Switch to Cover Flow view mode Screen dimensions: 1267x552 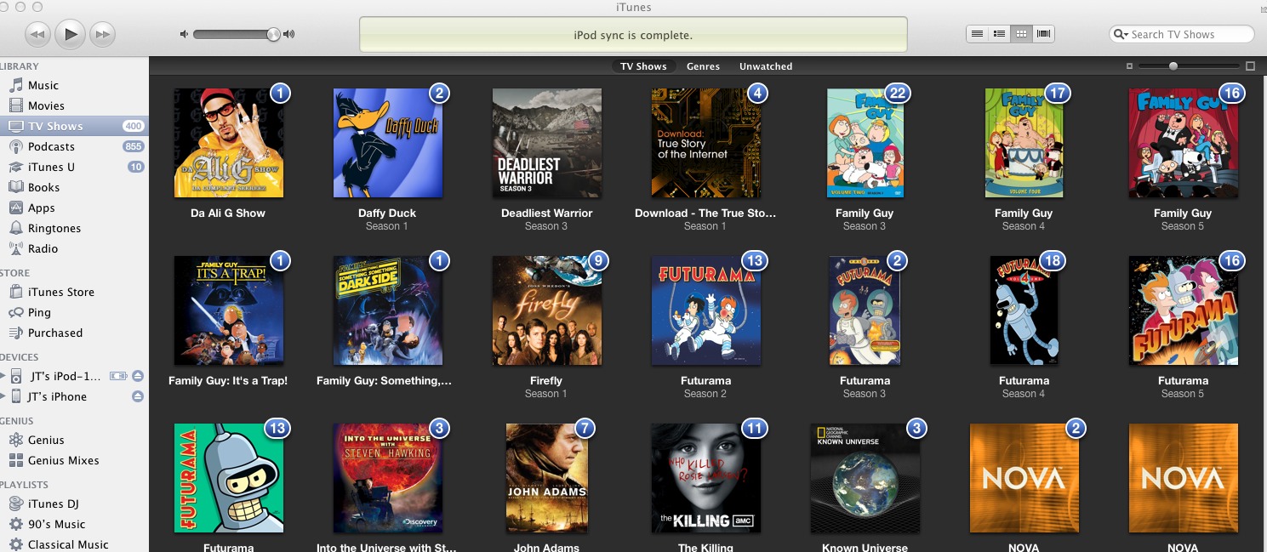1044,34
